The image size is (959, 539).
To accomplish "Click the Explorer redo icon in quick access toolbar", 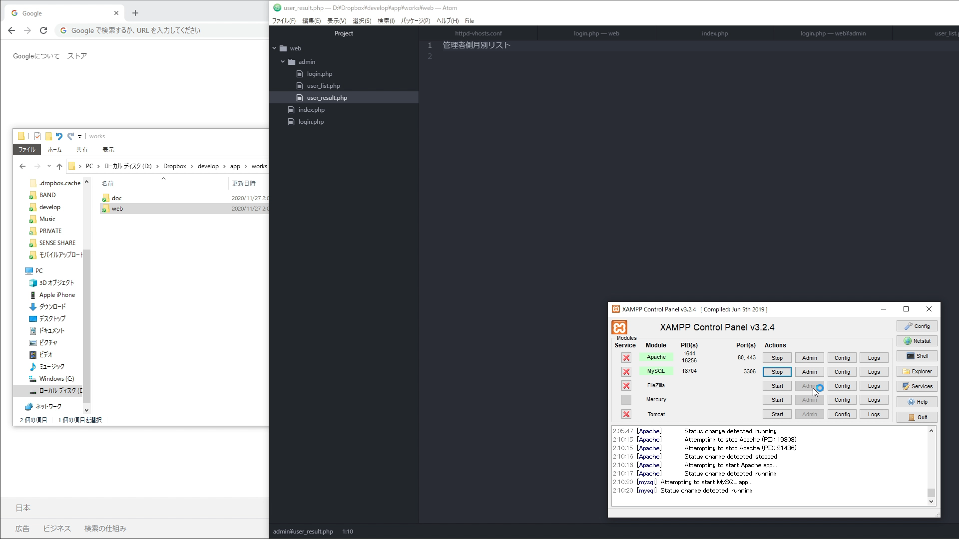I will pyautogui.click(x=70, y=136).
